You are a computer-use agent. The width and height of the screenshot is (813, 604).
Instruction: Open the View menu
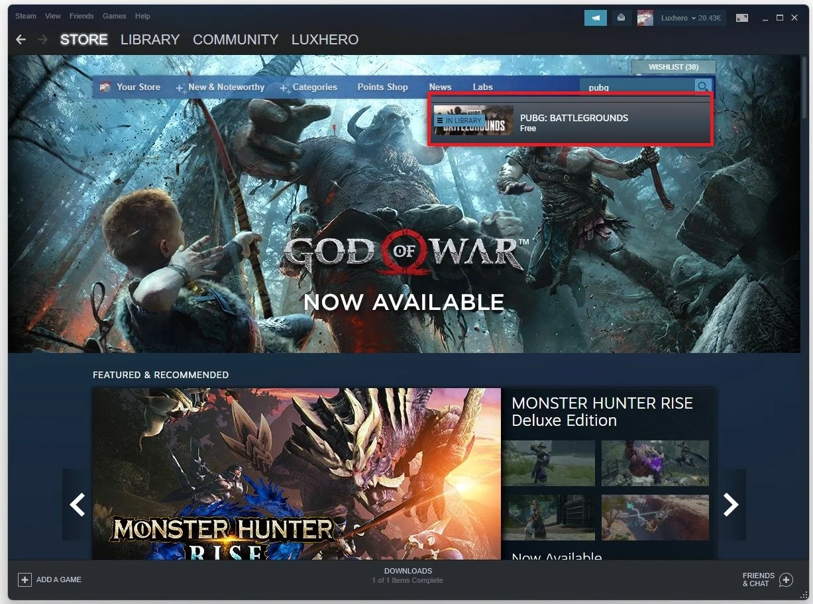point(53,16)
